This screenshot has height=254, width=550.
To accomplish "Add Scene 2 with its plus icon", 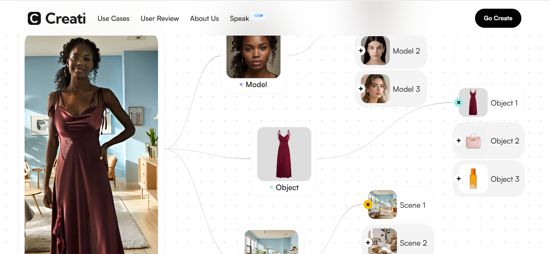I will point(368,243).
